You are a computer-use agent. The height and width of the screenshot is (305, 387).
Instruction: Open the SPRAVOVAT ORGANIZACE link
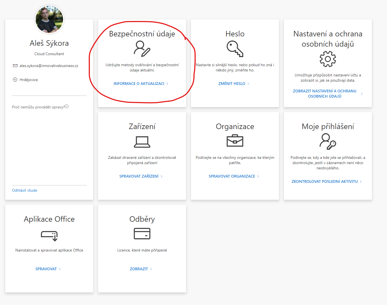[232, 176]
